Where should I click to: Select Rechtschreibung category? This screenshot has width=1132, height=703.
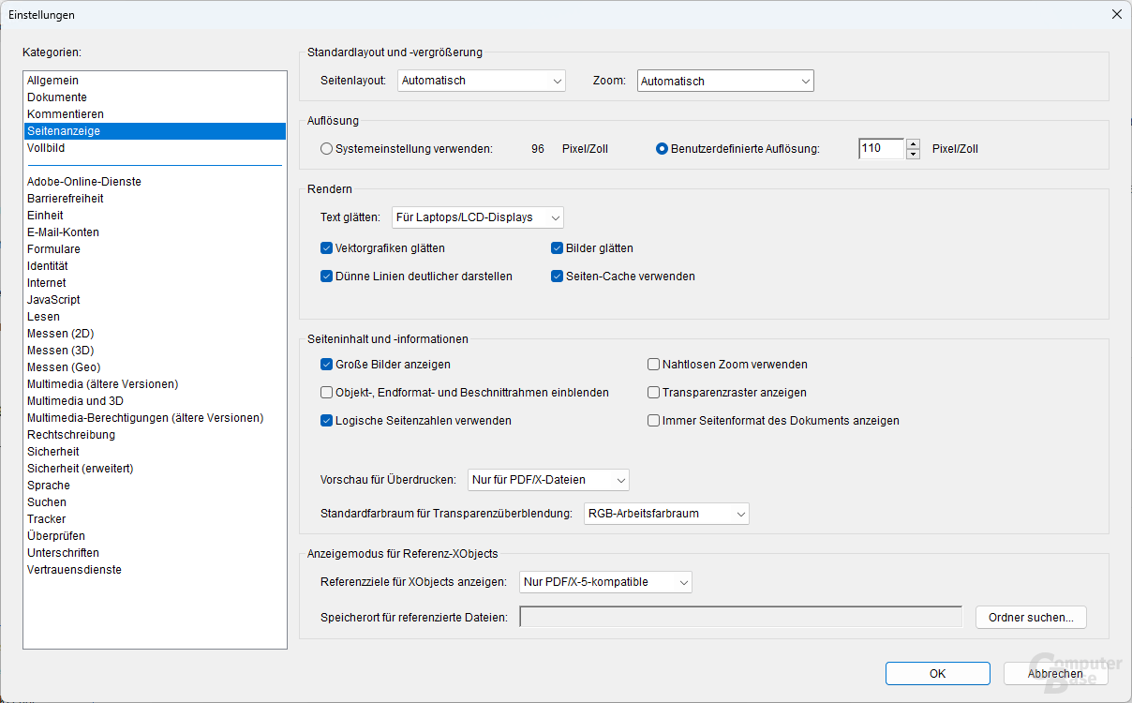pyautogui.click(x=155, y=435)
